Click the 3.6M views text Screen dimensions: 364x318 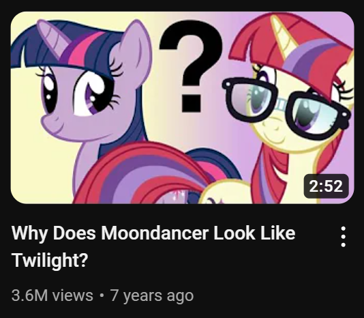[x=52, y=295]
